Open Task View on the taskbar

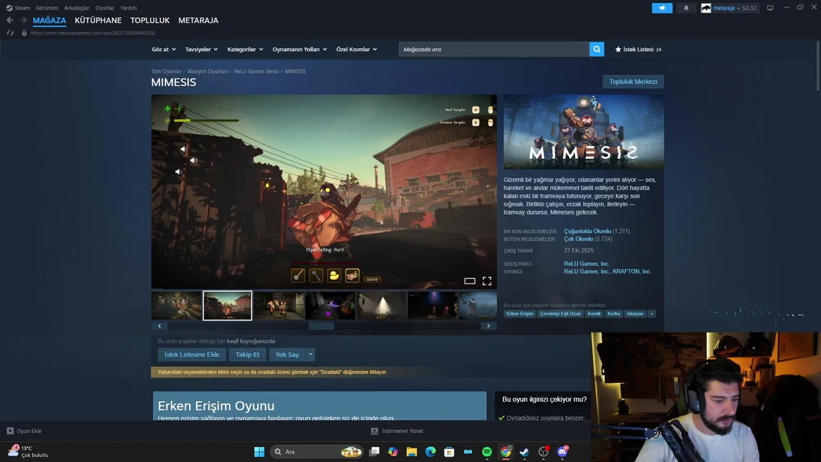374,452
